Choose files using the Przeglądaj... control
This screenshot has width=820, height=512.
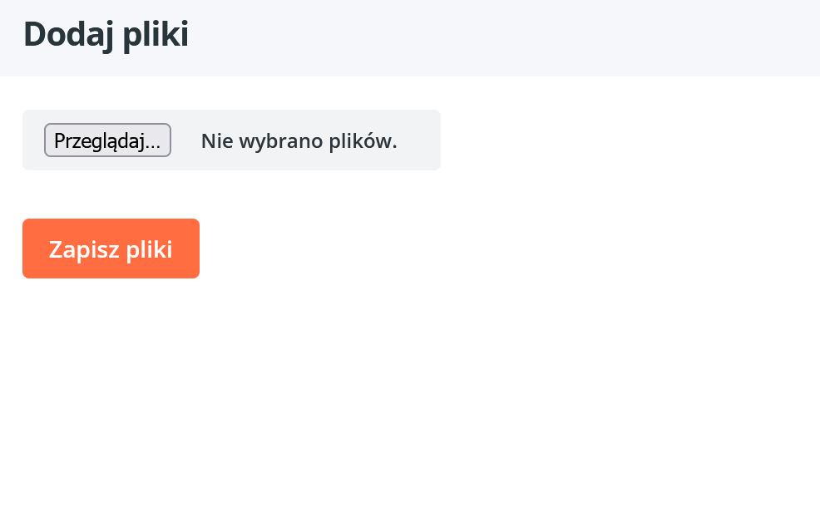coord(107,140)
